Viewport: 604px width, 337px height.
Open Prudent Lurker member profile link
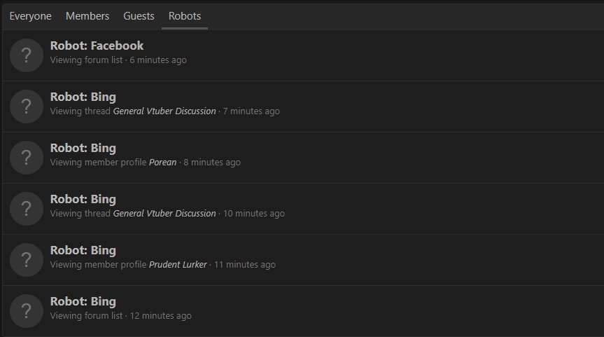tap(178, 265)
